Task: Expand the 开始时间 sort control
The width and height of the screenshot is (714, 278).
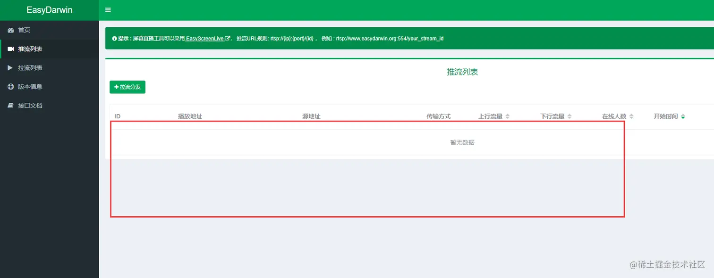Action: 683,116
